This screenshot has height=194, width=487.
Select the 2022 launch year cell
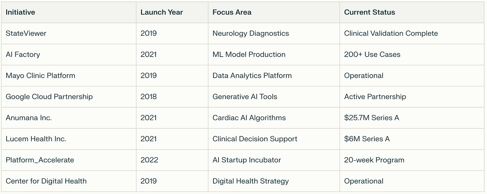pos(172,160)
